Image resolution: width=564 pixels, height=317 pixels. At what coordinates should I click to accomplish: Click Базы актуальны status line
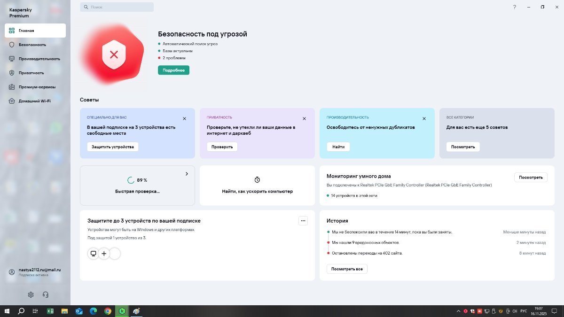click(177, 51)
